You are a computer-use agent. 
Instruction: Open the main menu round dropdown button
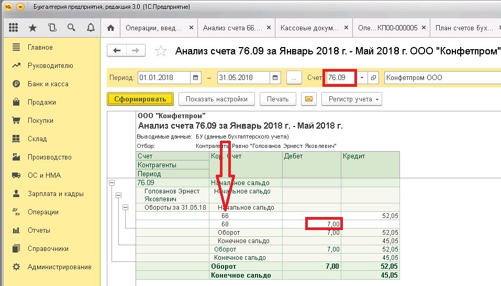tap(20, 6)
